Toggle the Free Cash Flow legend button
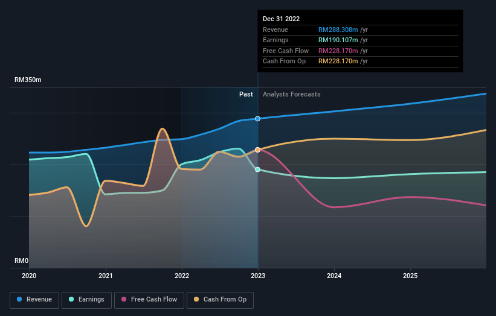496x316 pixels. click(149, 300)
